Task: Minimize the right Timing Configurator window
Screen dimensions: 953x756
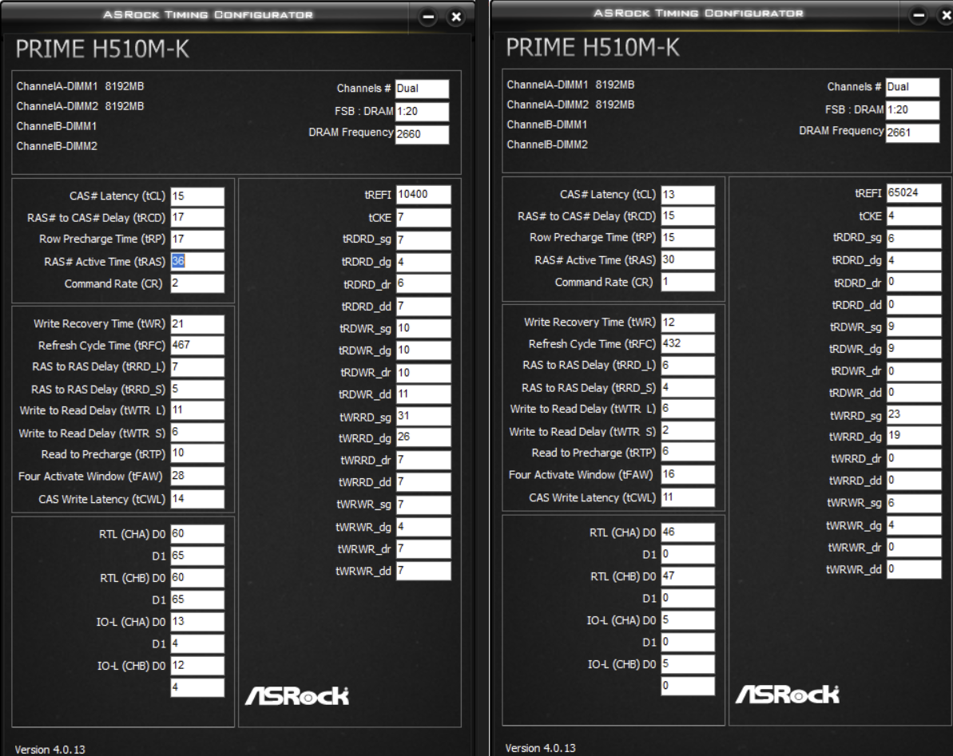Action: [919, 15]
